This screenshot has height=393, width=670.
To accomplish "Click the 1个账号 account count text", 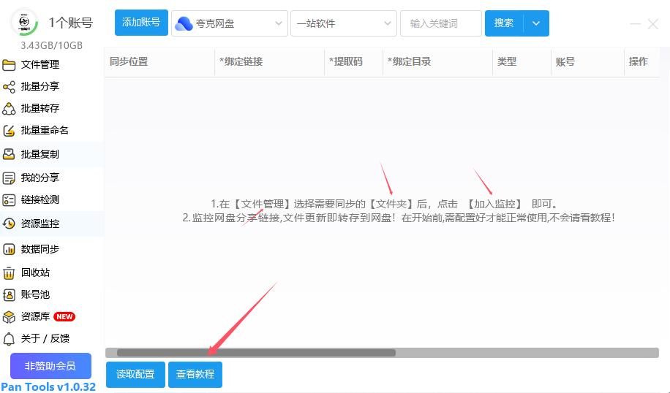I will 70,23.
